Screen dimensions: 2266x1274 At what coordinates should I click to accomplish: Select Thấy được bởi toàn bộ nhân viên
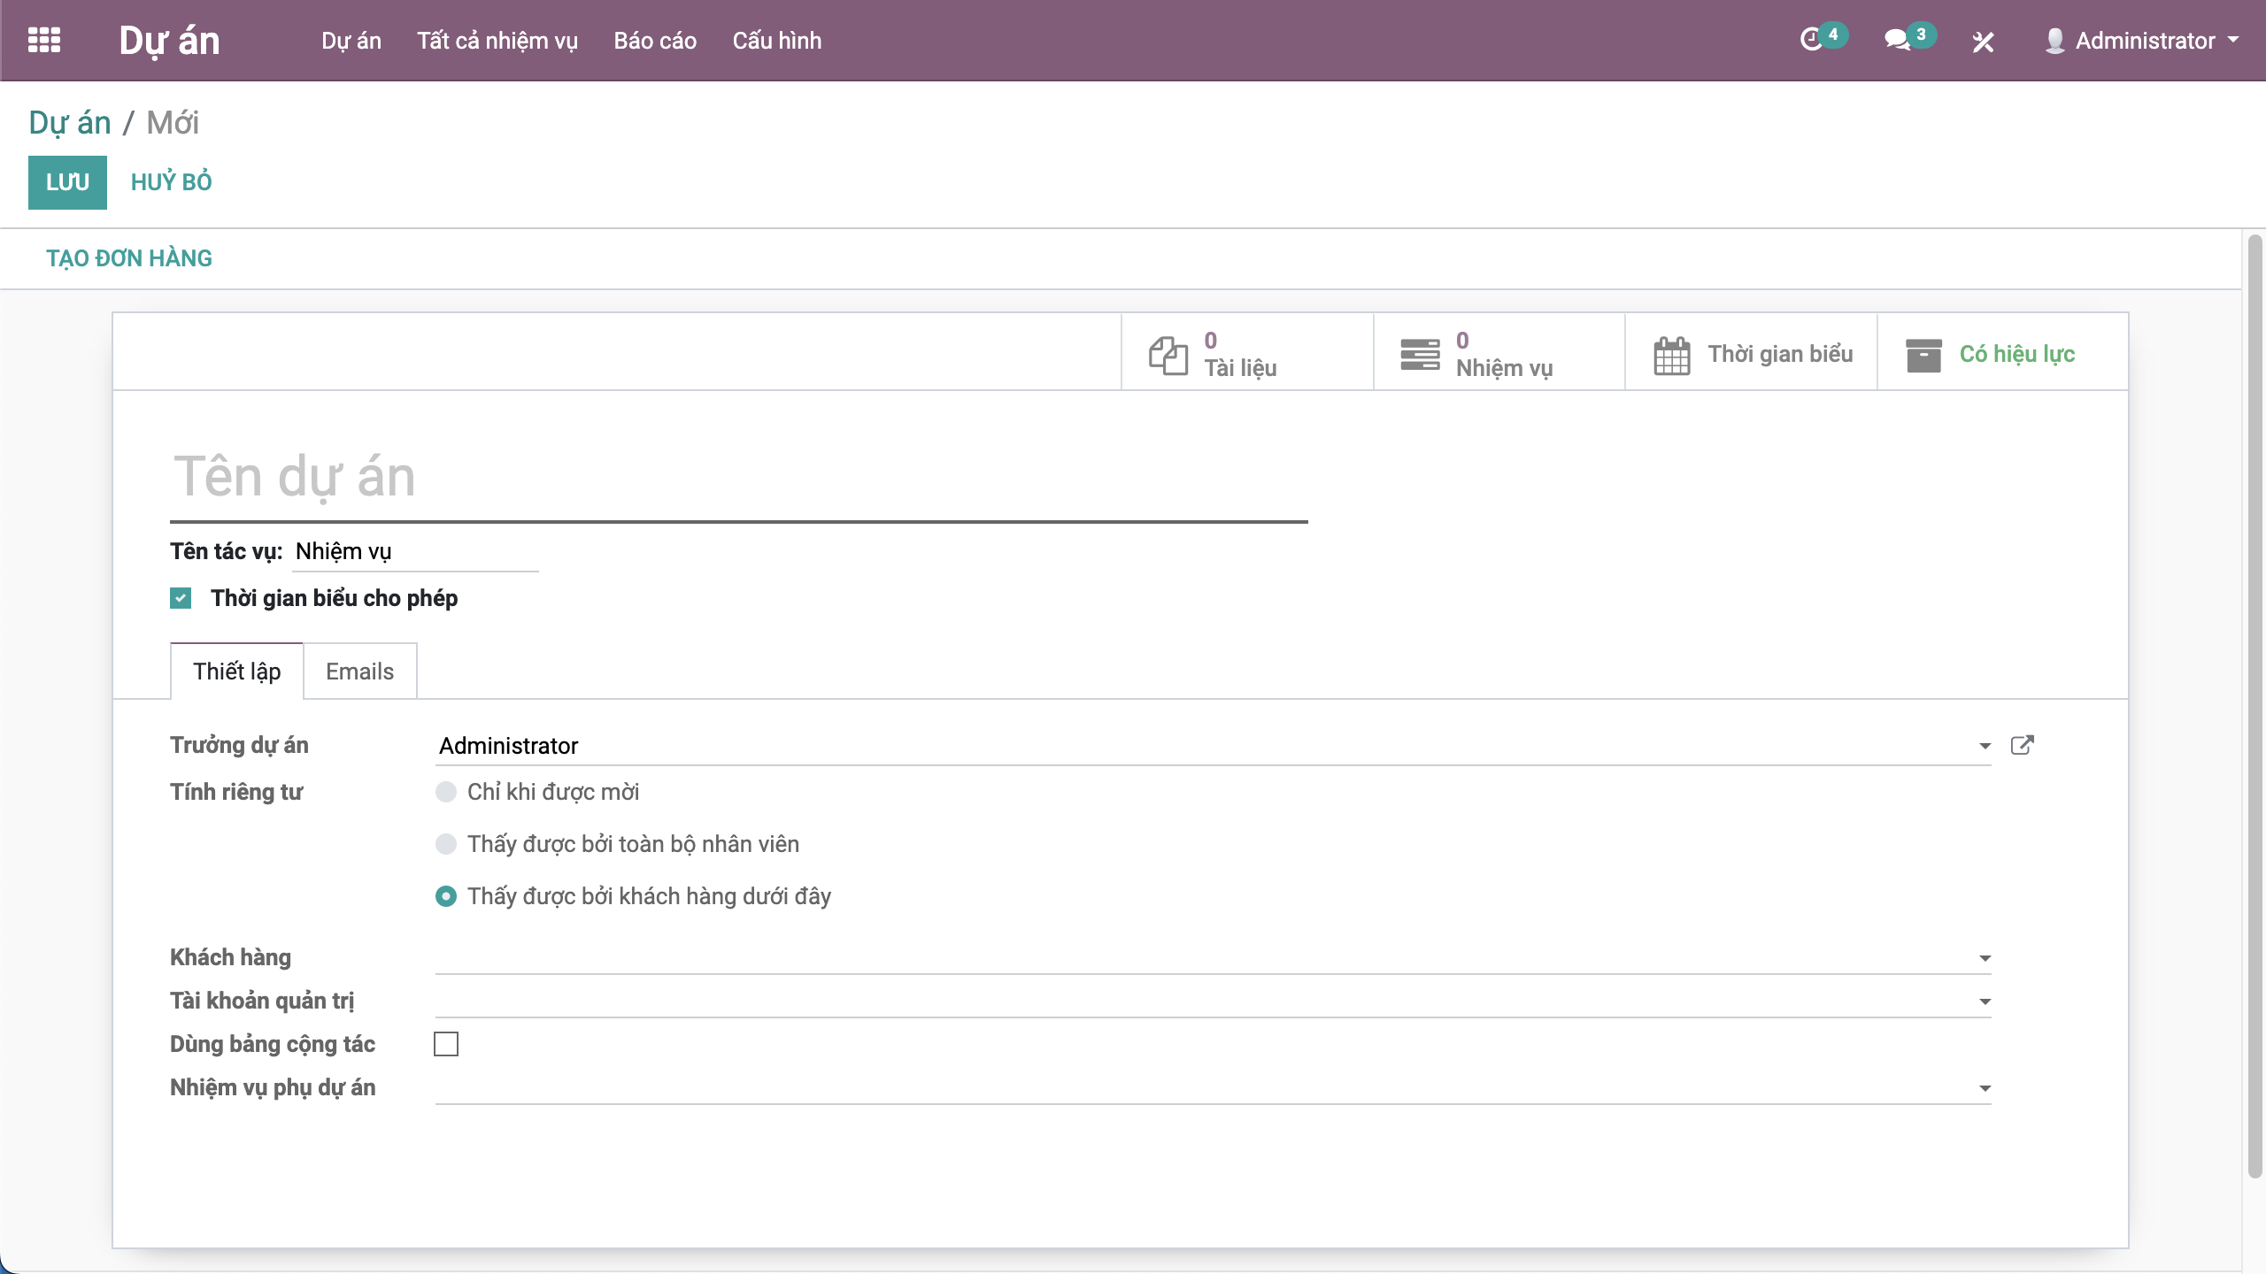click(446, 844)
